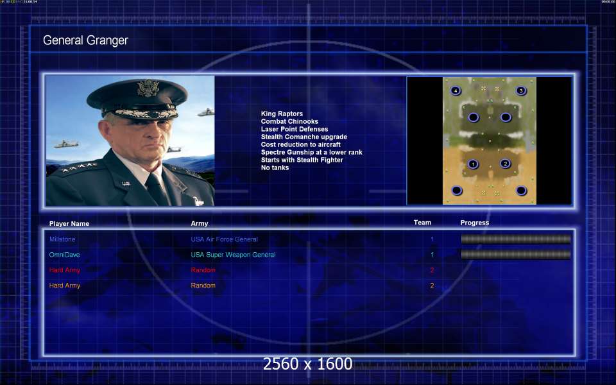Select the King Raptors feature line

point(282,114)
